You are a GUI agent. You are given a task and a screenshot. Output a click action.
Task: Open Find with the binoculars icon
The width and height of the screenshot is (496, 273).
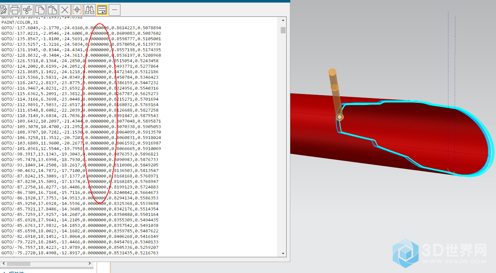[90, 10]
